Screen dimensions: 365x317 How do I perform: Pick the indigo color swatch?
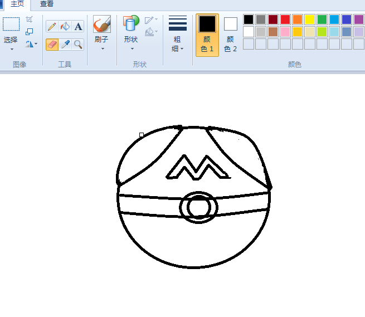(347, 19)
